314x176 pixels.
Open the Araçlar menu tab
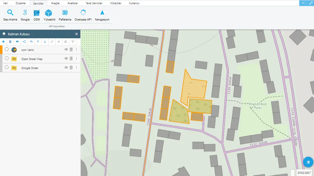[x=56, y=3]
